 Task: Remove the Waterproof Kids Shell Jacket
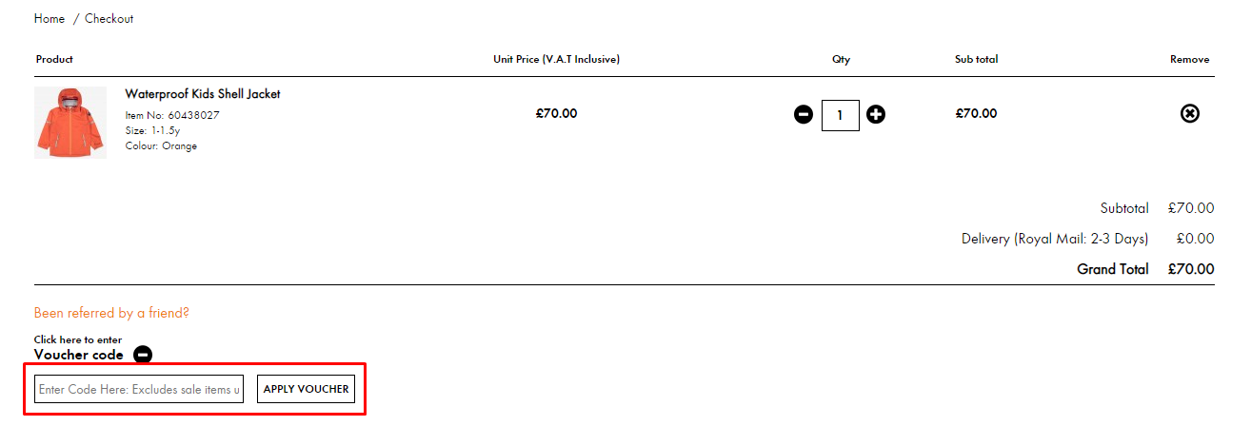[x=1189, y=114]
